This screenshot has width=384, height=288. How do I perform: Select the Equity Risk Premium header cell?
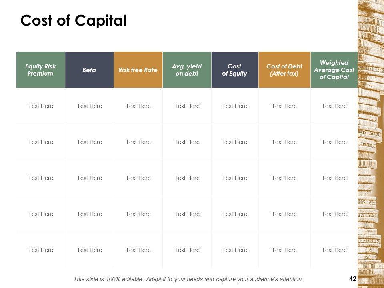tap(40, 70)
